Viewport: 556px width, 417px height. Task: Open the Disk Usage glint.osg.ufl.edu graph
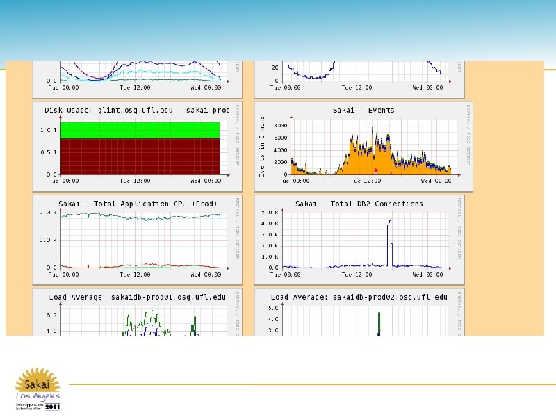coord(137,147)
